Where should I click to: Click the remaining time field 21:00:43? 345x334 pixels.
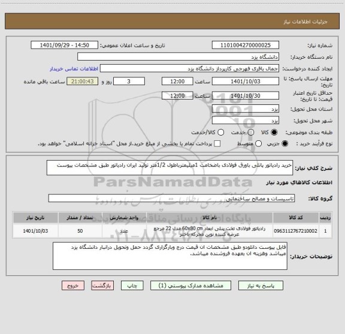83,82
